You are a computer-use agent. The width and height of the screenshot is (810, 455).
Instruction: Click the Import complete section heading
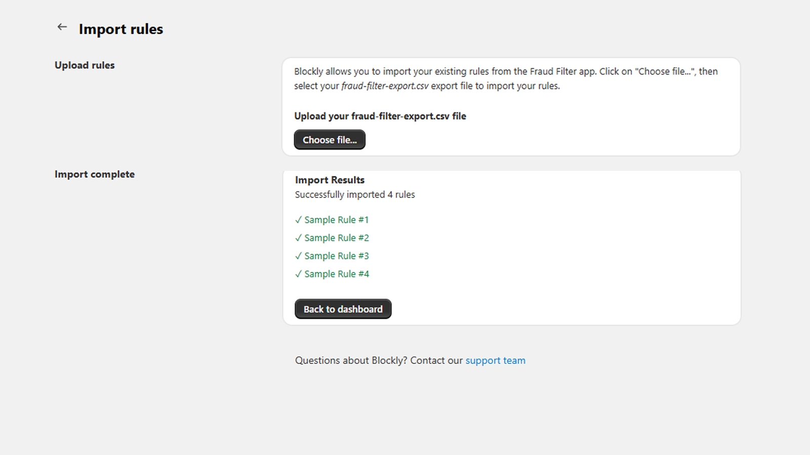[95, 174]
